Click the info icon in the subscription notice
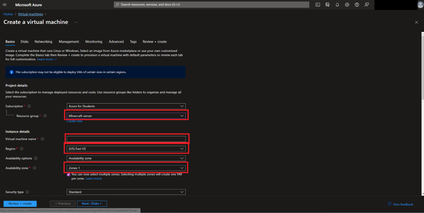Viewport: 424px width, 213px height. pos(11,72)
